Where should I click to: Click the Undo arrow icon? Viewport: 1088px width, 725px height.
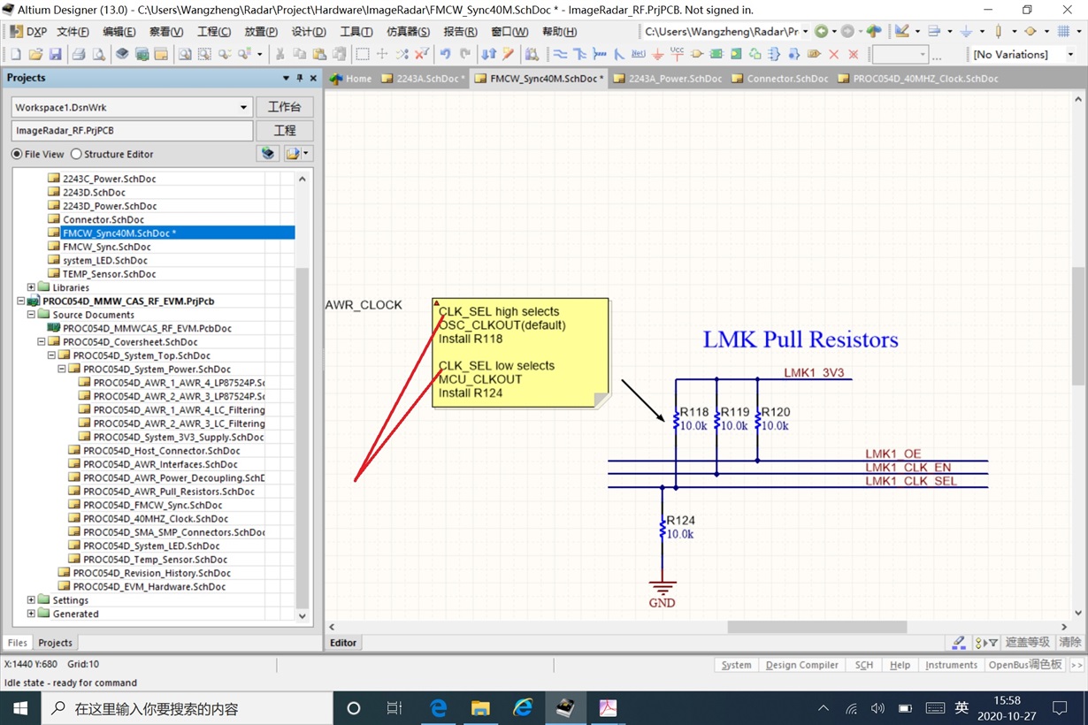click(x=445, y=54)
